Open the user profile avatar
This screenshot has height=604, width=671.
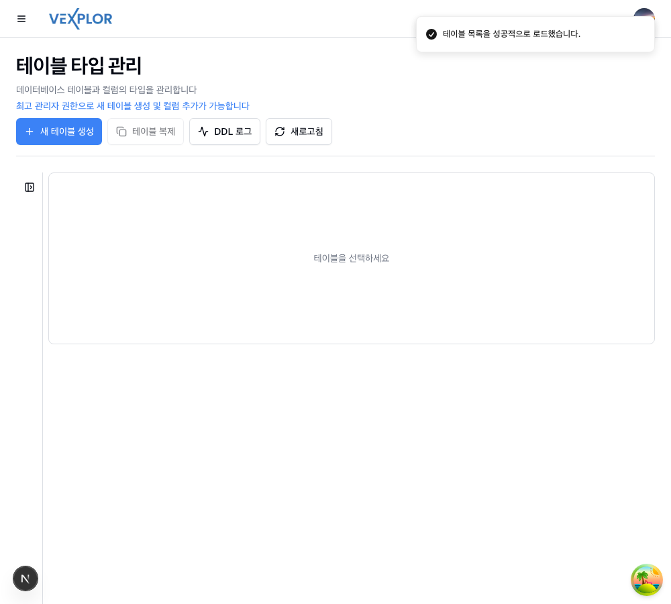(644, 13)
